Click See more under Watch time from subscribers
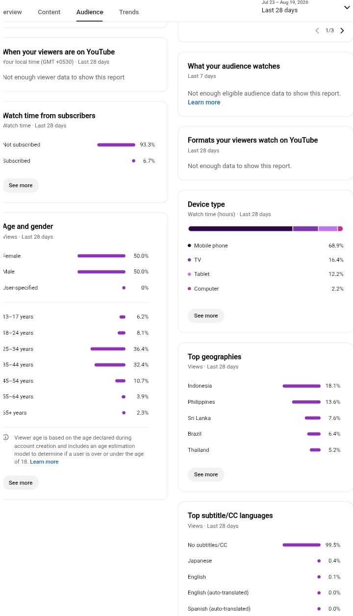Screen dimensions: 353x616 21,185
